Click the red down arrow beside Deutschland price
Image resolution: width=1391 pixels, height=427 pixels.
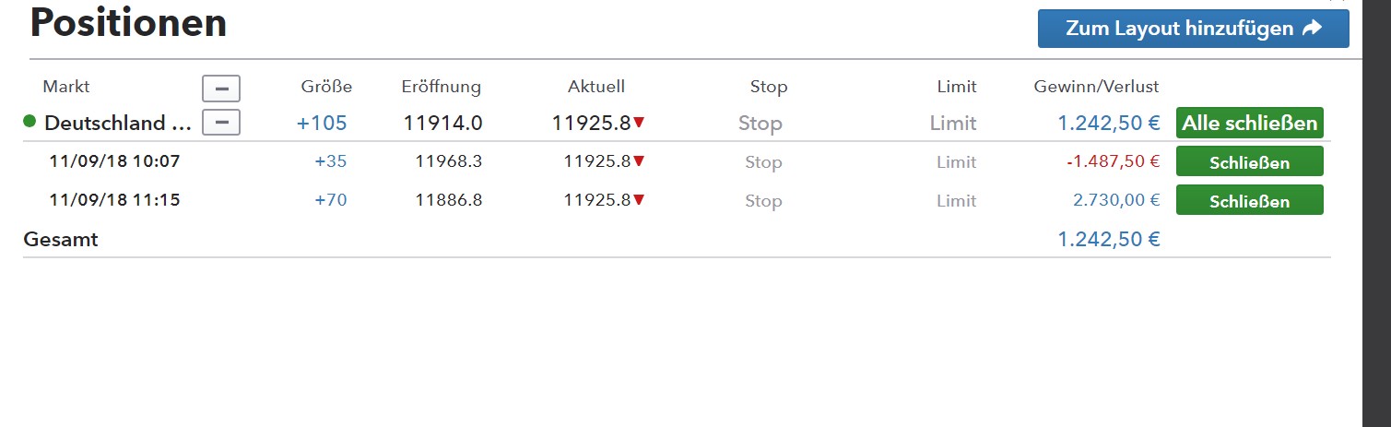(639, 124)
